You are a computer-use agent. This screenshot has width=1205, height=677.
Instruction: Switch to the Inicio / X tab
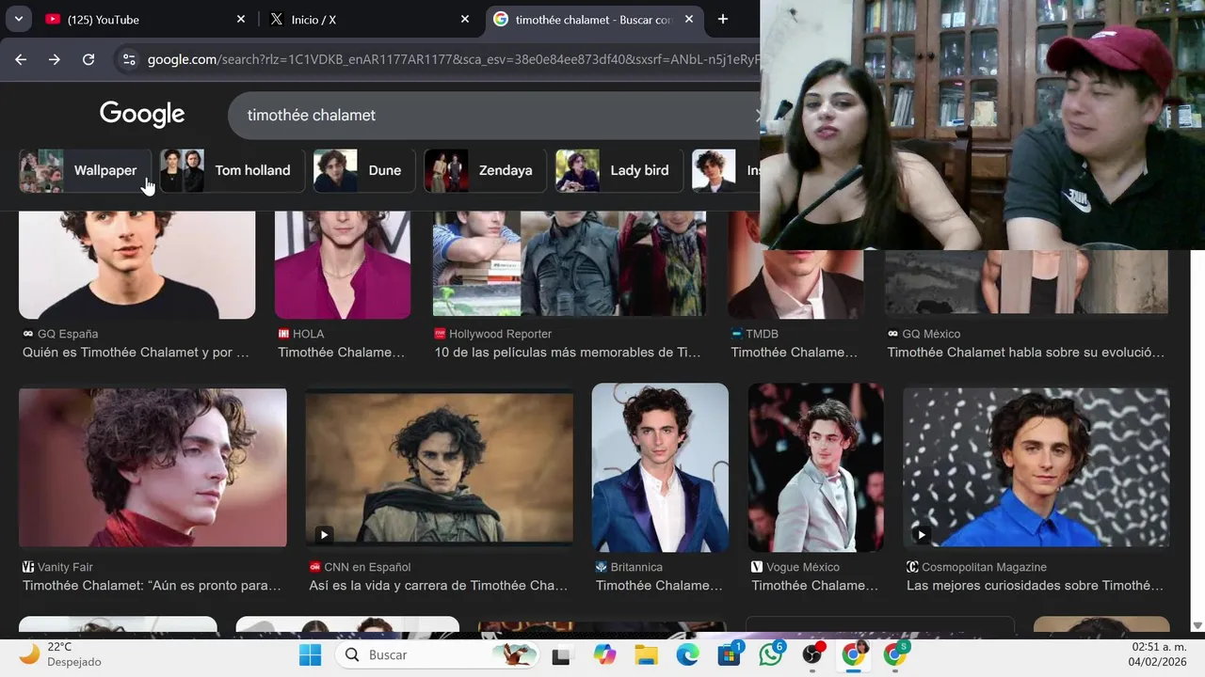[369, 19]
